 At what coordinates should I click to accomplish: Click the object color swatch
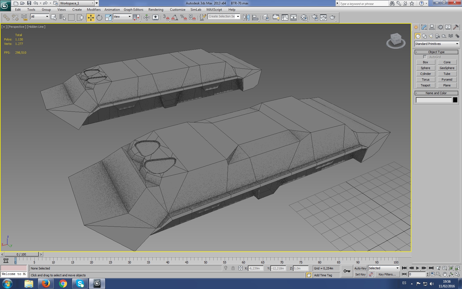[x=455, y=100]
